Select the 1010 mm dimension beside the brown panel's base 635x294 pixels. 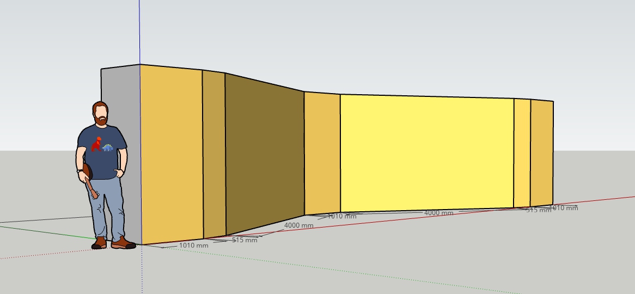[x=341, y=216]
